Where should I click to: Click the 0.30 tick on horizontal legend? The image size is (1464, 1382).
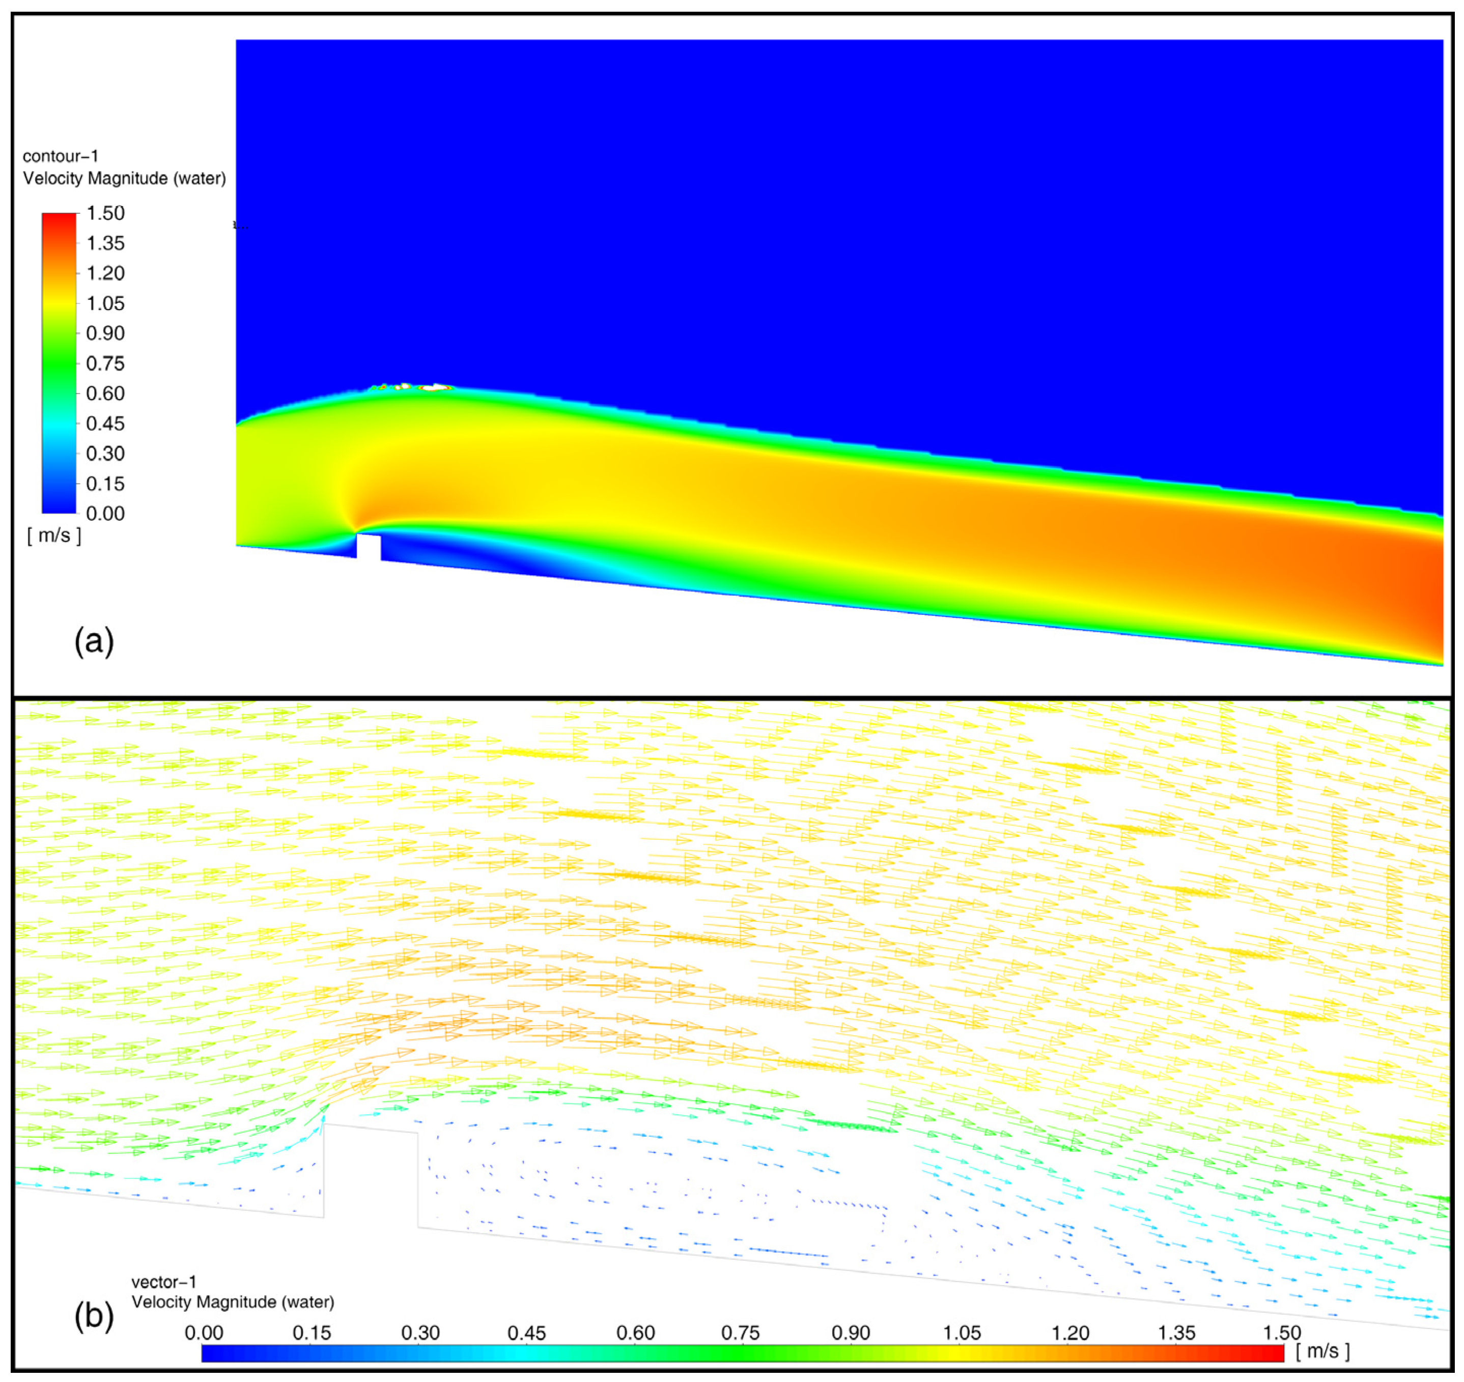pyautogui.click(x=419, y=1333)
